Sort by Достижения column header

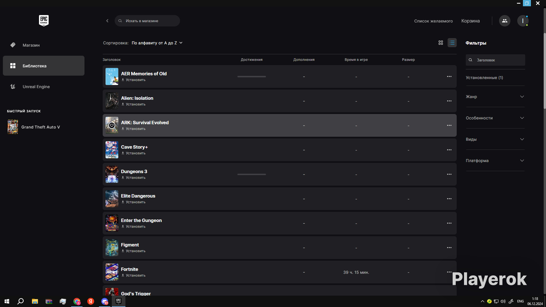(252, 60)
